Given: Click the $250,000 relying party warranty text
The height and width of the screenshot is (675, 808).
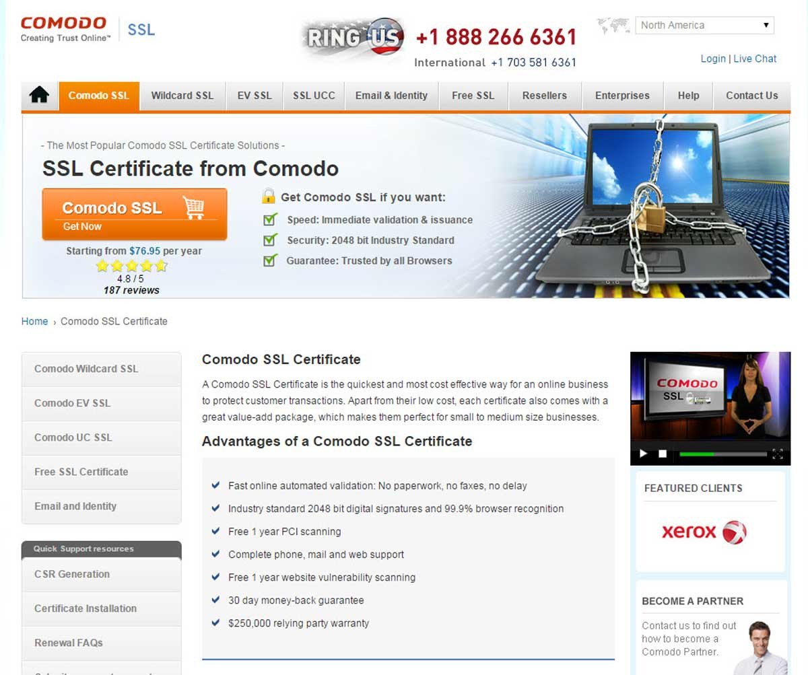Looking at the screenshot, I should (299, 623).
